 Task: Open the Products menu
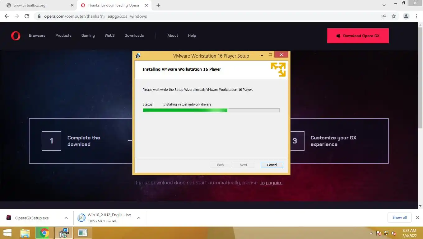[x=63, y=35]
